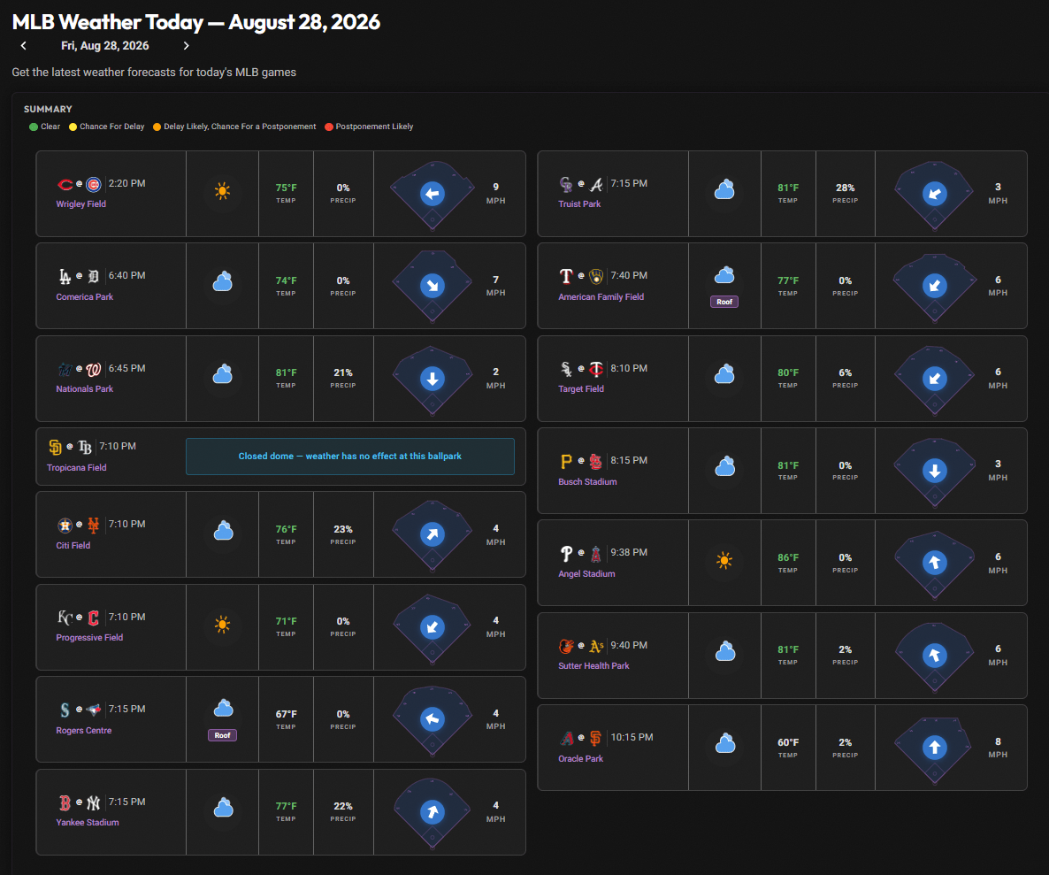Go to previous day arrow
The image size is (1049, 875).
click(23, 45)
